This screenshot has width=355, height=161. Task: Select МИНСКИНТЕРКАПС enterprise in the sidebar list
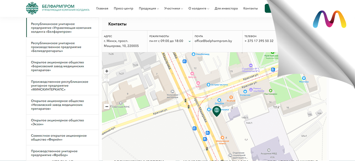point(60,85)
